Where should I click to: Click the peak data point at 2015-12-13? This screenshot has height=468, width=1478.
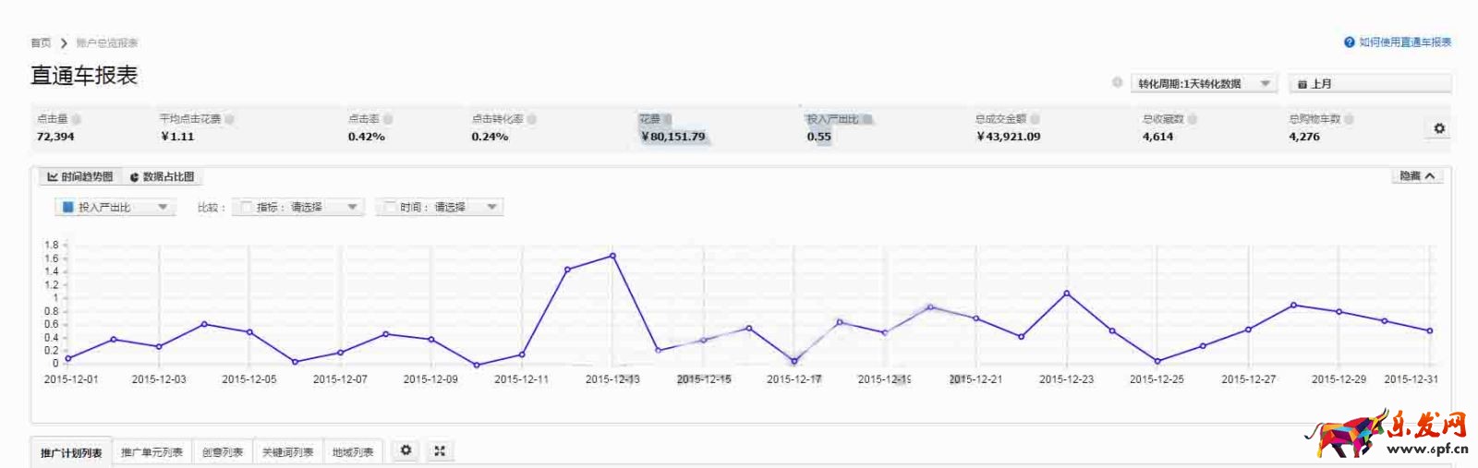612,256
